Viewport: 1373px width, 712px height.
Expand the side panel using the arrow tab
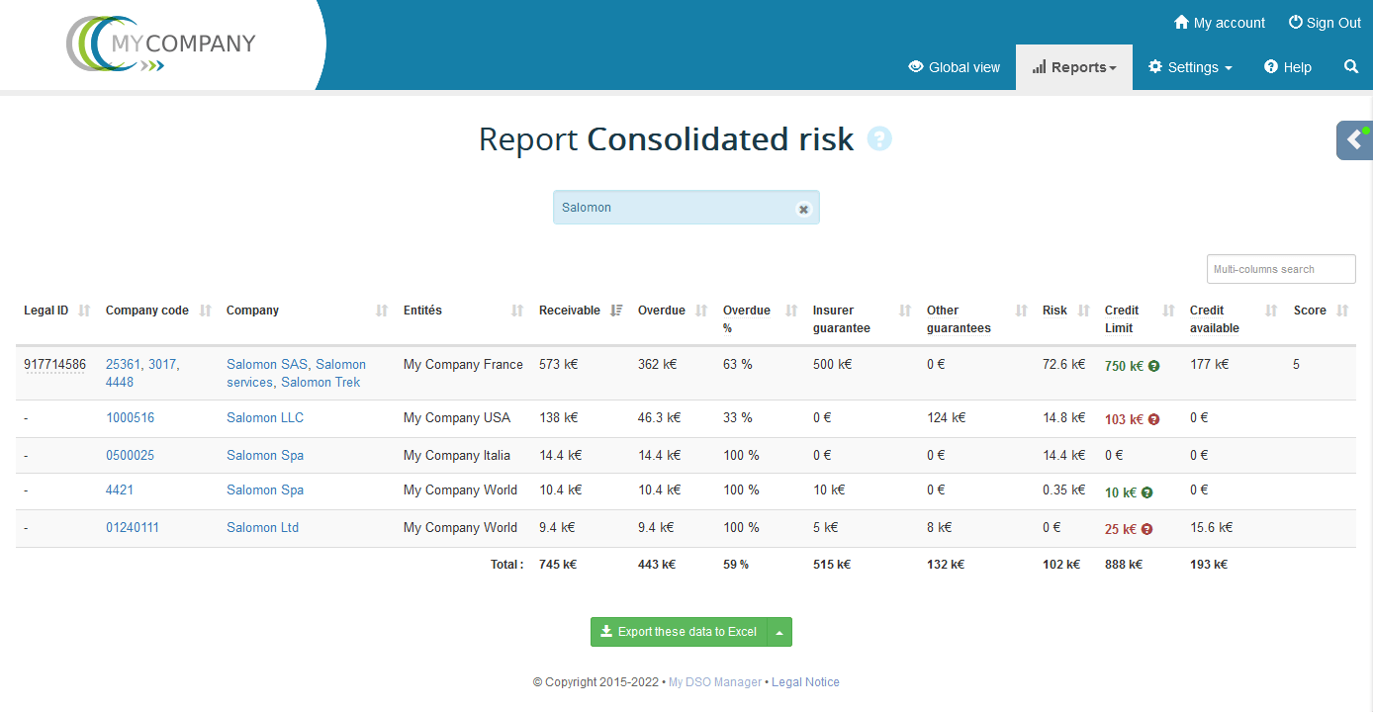1354,140
